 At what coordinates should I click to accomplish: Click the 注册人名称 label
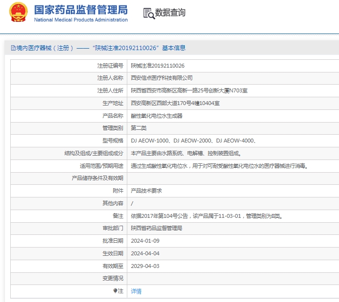(x=110, y=78)
